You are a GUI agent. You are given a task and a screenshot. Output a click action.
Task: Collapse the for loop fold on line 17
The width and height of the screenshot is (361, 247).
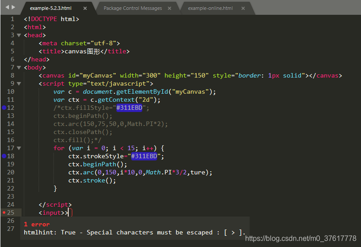click(19, 148)
